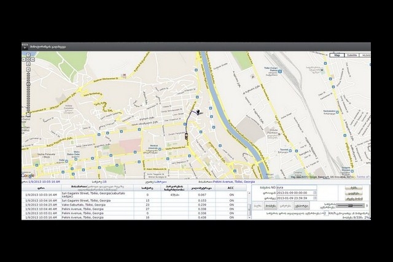Click the speed threshold field with value 2
The height and width of the screenshot is (262, 393).
(325, 213)
